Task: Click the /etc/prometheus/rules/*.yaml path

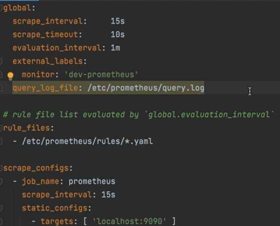Action: click(87, 141)
